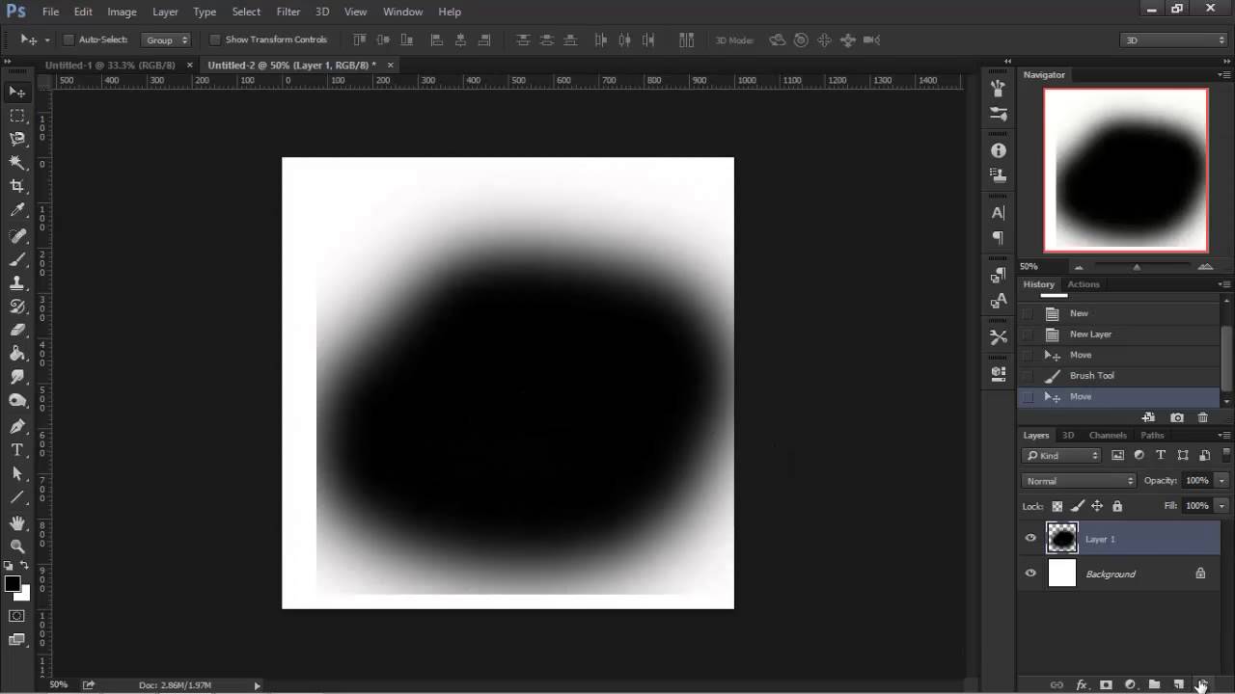Image resolution: width=1235 pixels, height=694 pixels.
Task: Open the Layer menu
Action: (x=165, y=12)
